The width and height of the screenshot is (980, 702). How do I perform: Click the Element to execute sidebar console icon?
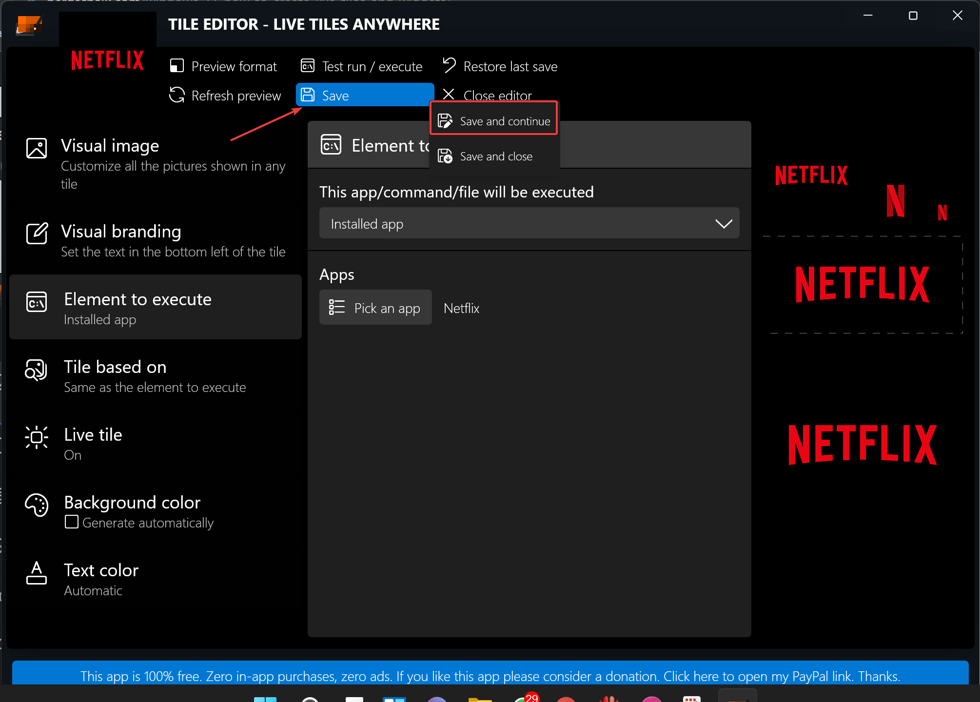click(37, 302)
